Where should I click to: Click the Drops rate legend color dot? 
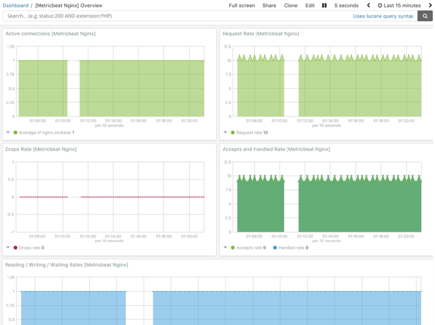coord(16,248)
